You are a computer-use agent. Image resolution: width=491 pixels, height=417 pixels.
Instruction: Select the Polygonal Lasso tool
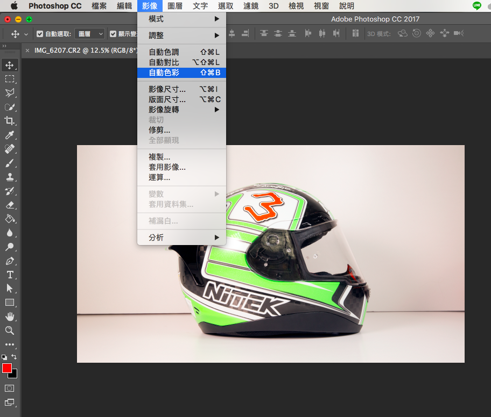(9, 92)
